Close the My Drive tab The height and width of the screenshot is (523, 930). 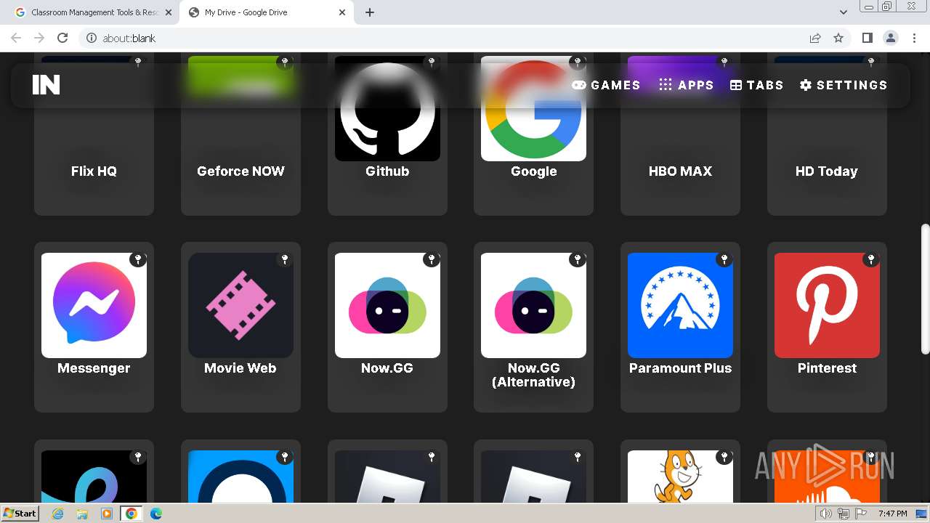[x=342, y=12]
